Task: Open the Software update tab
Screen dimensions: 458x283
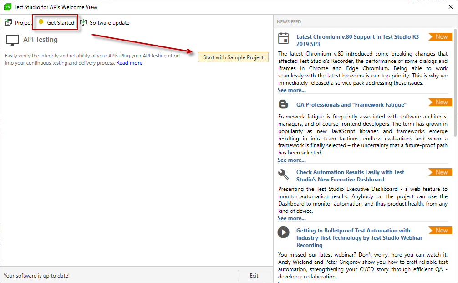Action: [105, 22]
